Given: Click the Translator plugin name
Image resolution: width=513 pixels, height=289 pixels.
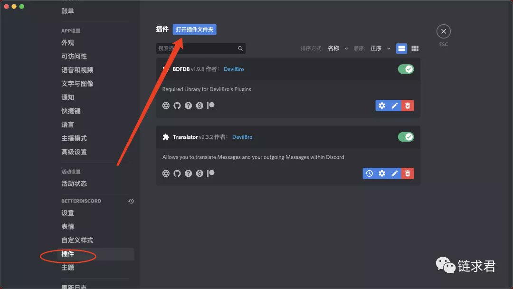Looking at the screenshot, I should click(x=185, y=137).
